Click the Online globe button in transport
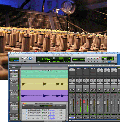This screenshot has height=122, width=120. pyautogui.click(x=88, y=58)
